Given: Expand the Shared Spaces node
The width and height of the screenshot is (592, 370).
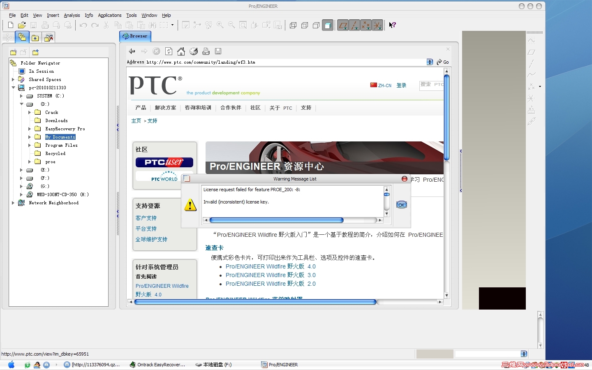Looking at the screenshot, I should click(13, 79).
